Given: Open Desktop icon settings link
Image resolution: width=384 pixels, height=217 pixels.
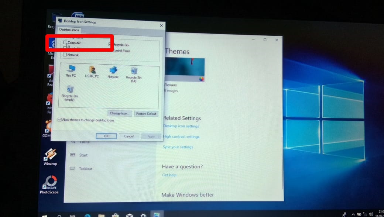Looking at the screenshot, I should 181,126.
